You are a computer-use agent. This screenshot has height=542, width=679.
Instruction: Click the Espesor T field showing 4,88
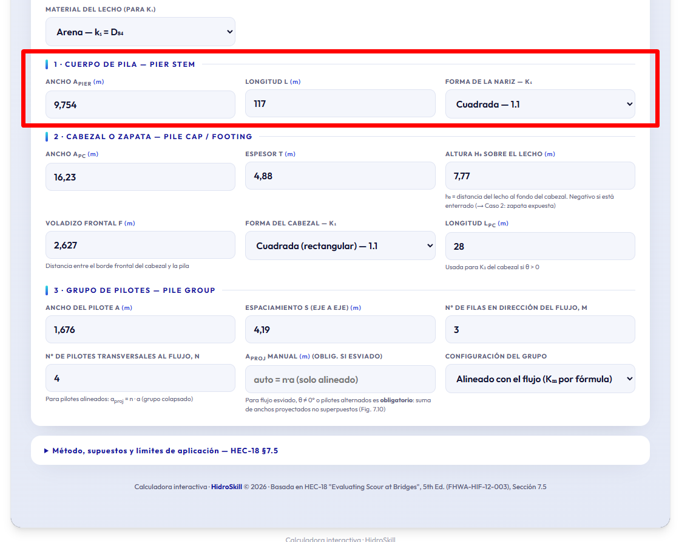coord(340,176)
